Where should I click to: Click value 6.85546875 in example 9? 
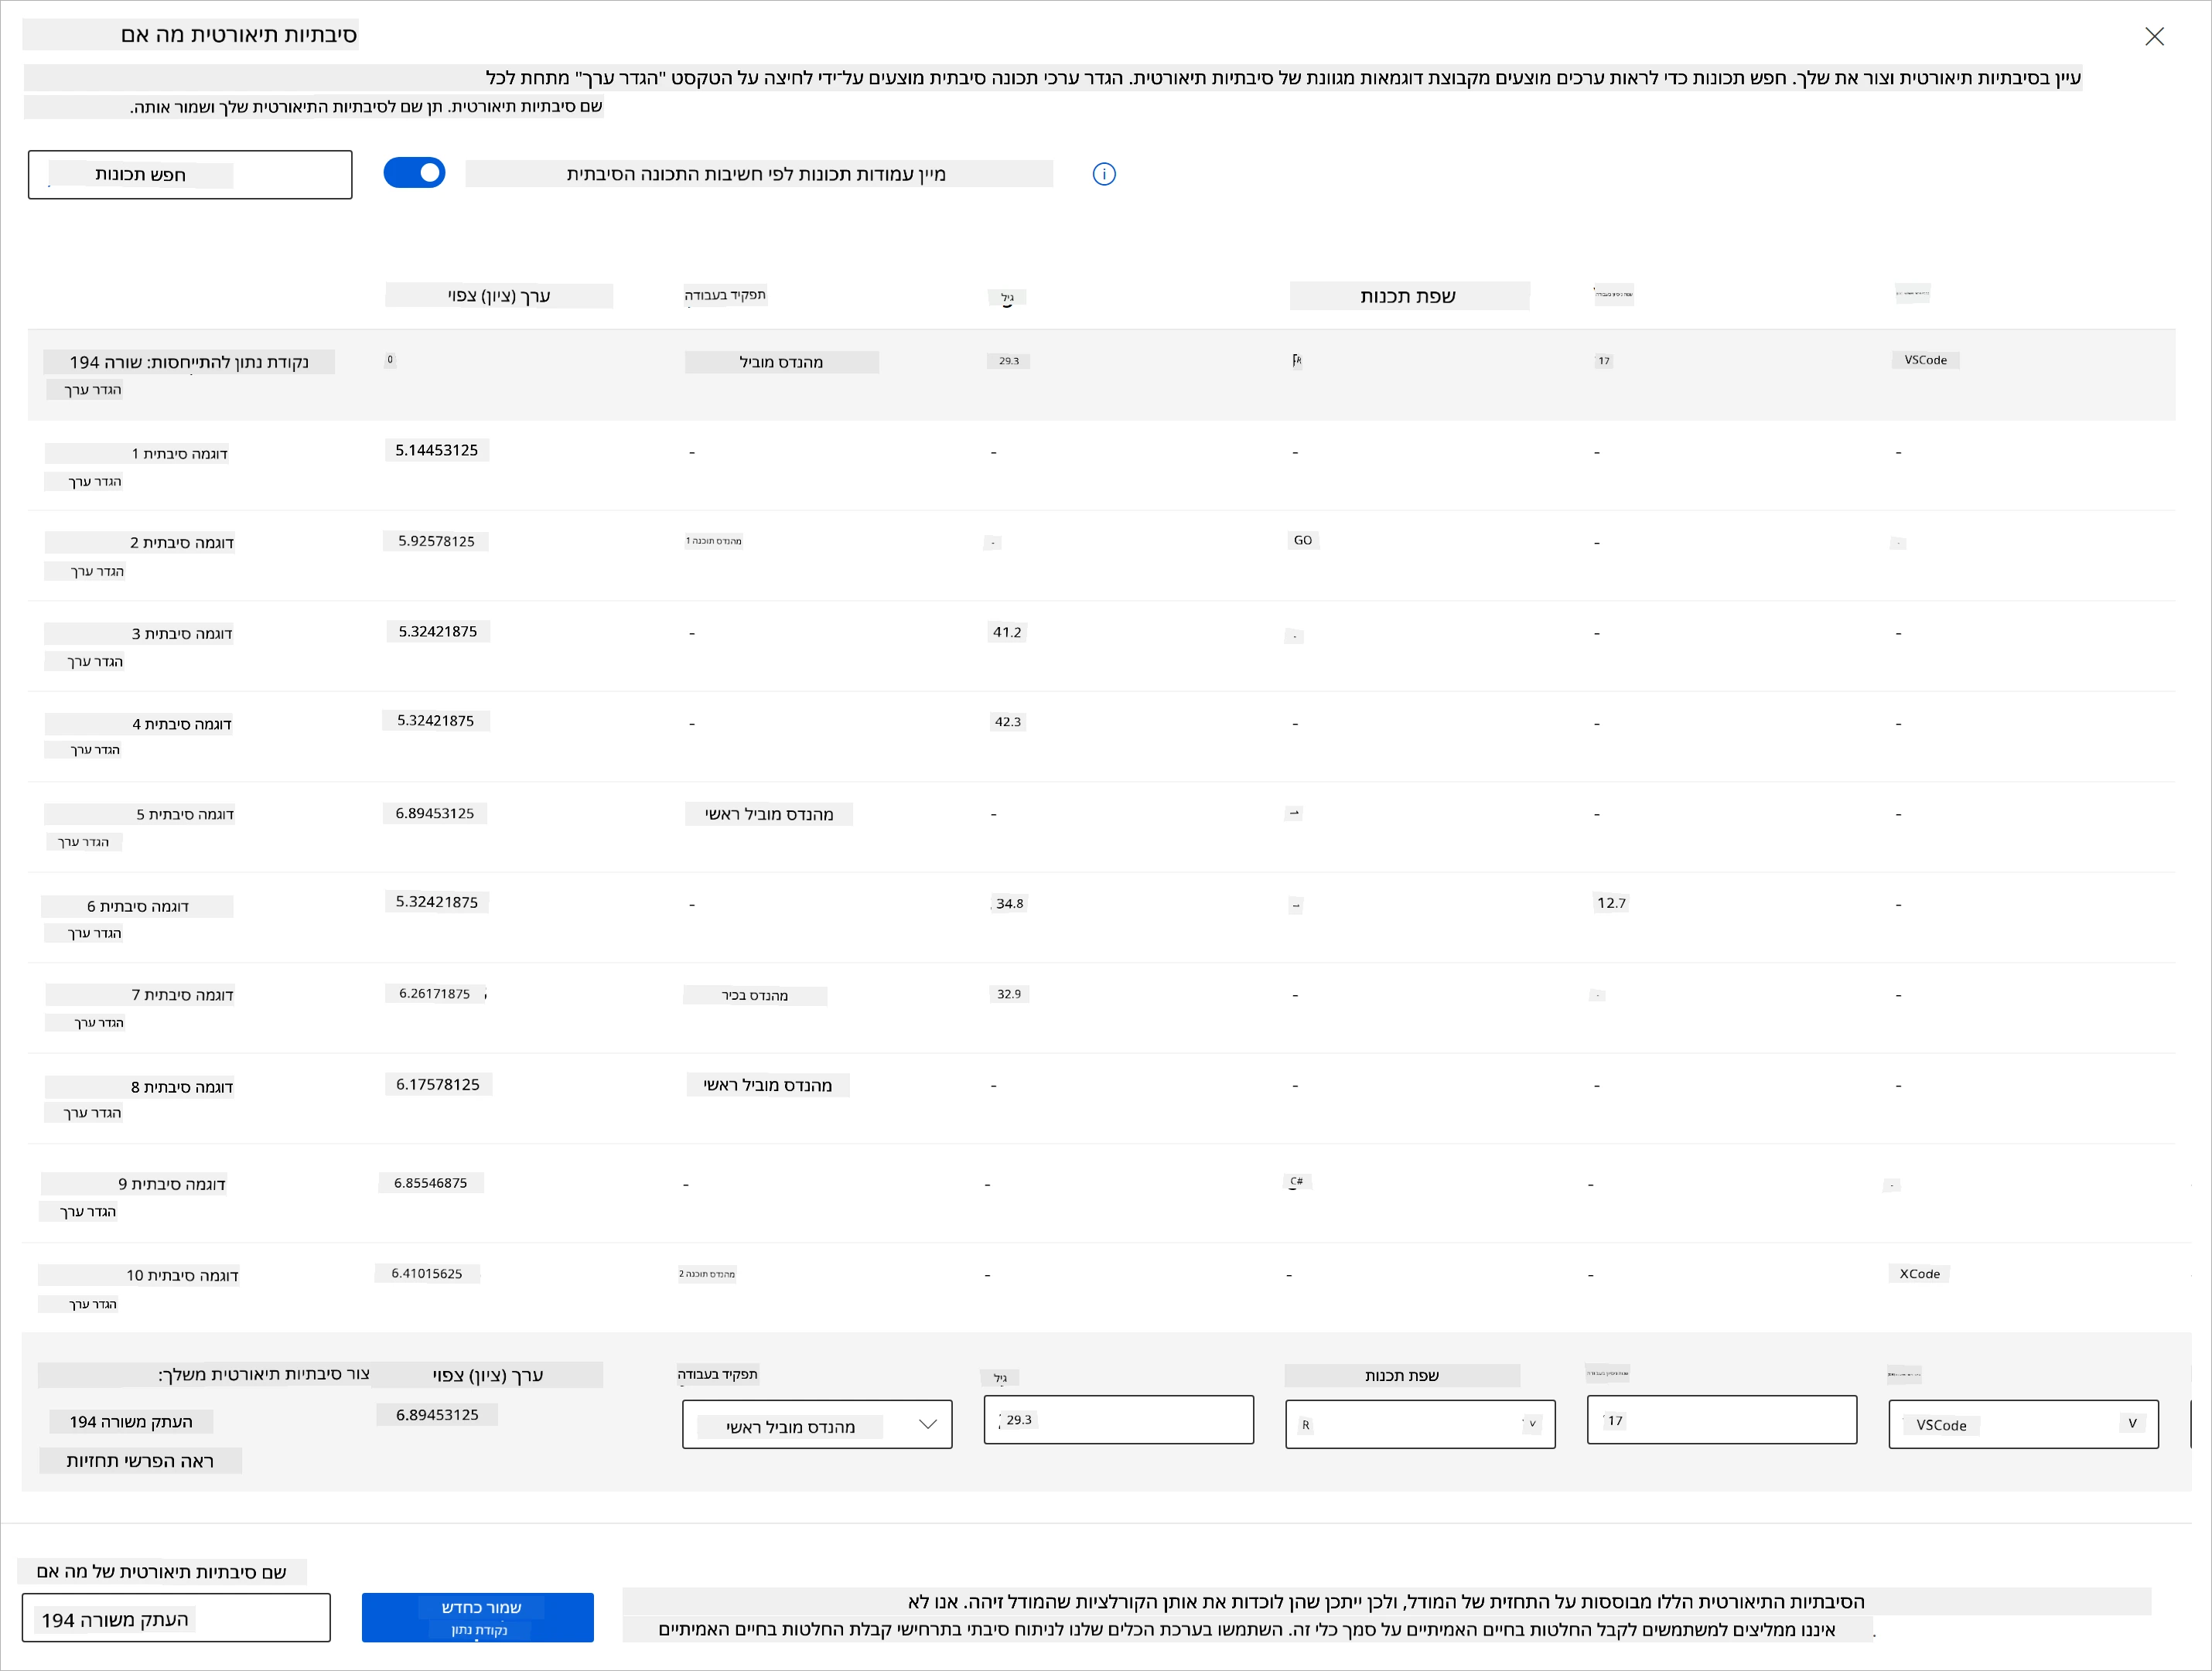(x=431, y=1183)
